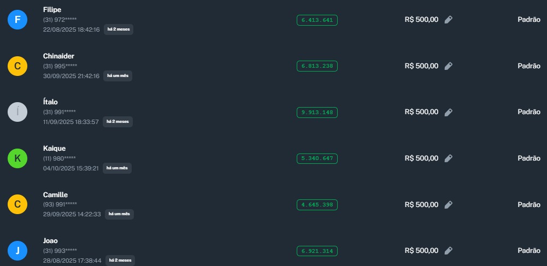547x266 pixels.
Task: Click the green code badge 6.413.641
Action: 317,20
